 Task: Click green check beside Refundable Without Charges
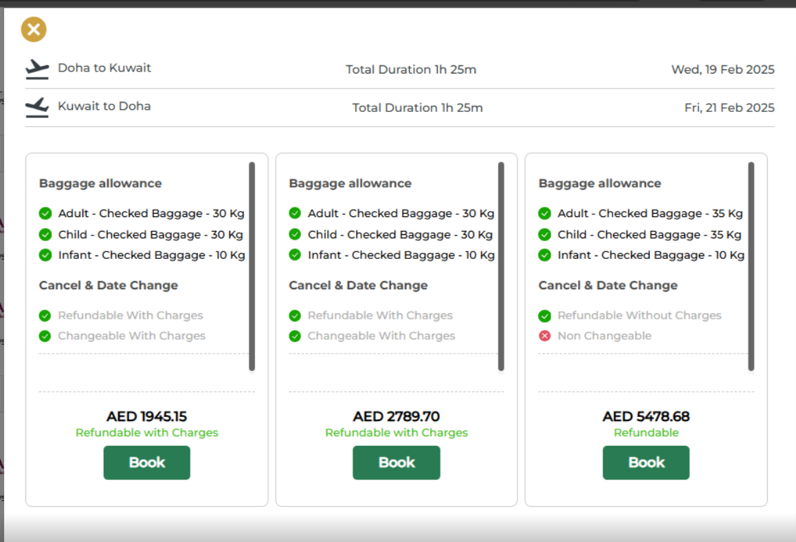pyautogui.click(x=544, y=316)
